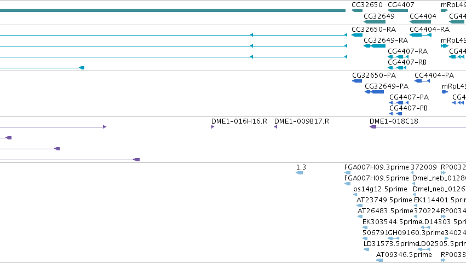Viewport: 466px width, 263px height.
Task: Select the Dmel_neb_0128 EST label
Action: [439, 178]
